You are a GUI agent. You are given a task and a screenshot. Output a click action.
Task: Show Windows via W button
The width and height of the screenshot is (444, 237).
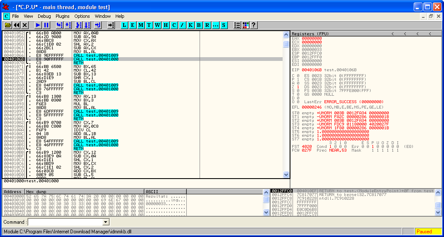pos(158,25)
